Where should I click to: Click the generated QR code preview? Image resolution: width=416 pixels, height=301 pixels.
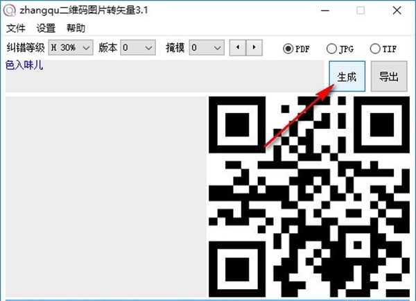[x=309, y=197]
